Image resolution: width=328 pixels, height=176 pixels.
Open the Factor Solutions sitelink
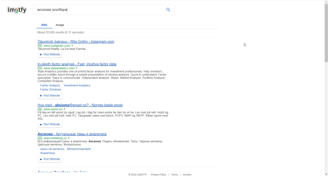51,90
